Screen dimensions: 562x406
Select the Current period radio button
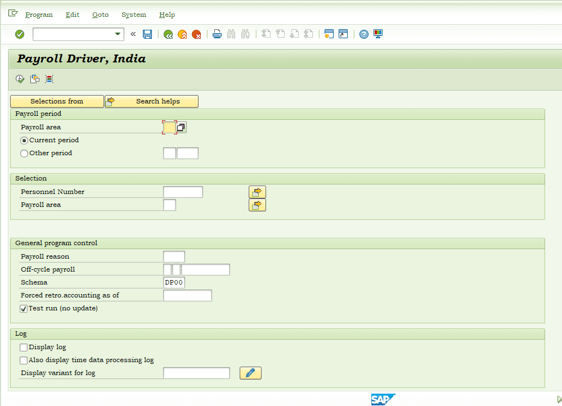[24, 140]
